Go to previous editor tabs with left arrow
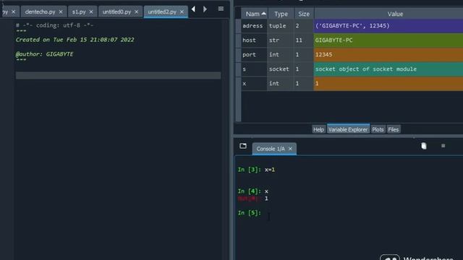This screenshot has width=463, height=260. [193, 9]
